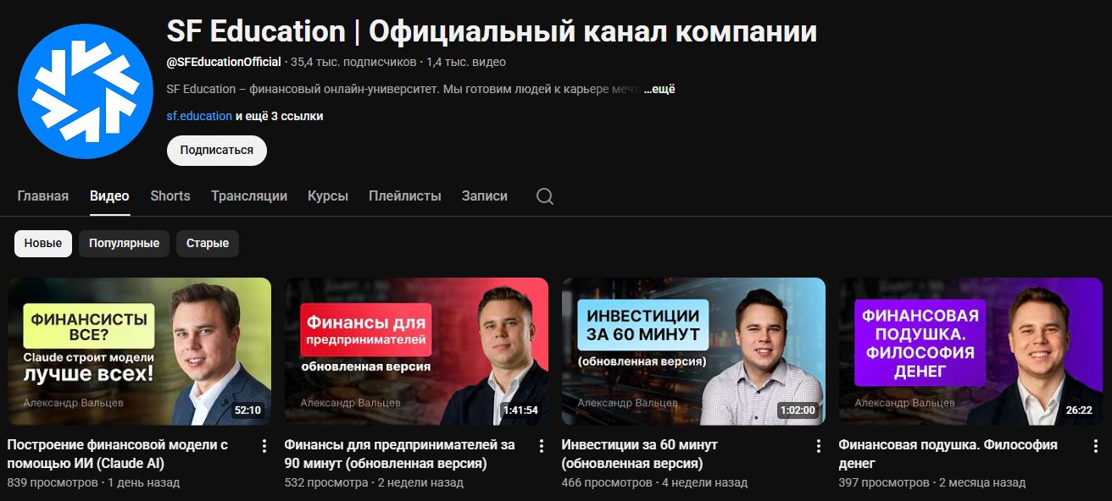Select the Популярные sort chip
The image size is (1112, 501).
(x=125, y=244)
